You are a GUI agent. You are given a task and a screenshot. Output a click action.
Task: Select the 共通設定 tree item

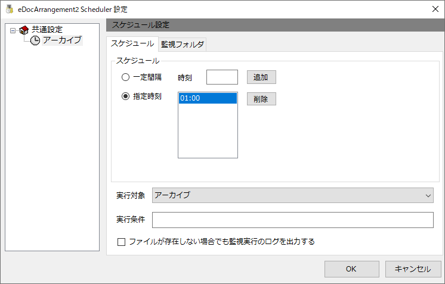pyautogui.click(x=47, y=29)
